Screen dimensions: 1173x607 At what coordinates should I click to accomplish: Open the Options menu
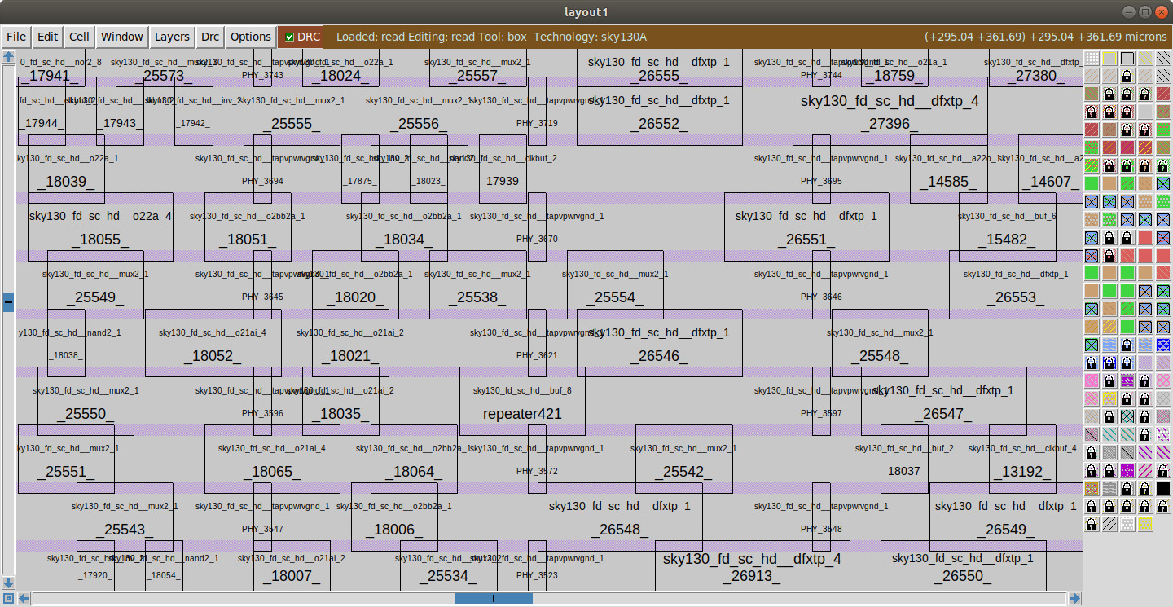tap(250, 37)
